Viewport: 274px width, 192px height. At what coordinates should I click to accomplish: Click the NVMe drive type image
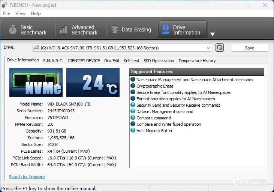point(36,83)
